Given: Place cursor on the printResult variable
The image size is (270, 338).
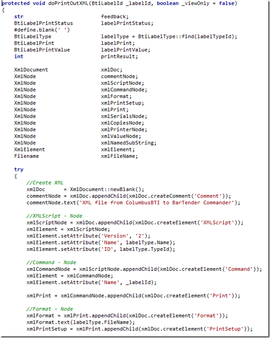Looking at the screenshot, I should [120, 56].
